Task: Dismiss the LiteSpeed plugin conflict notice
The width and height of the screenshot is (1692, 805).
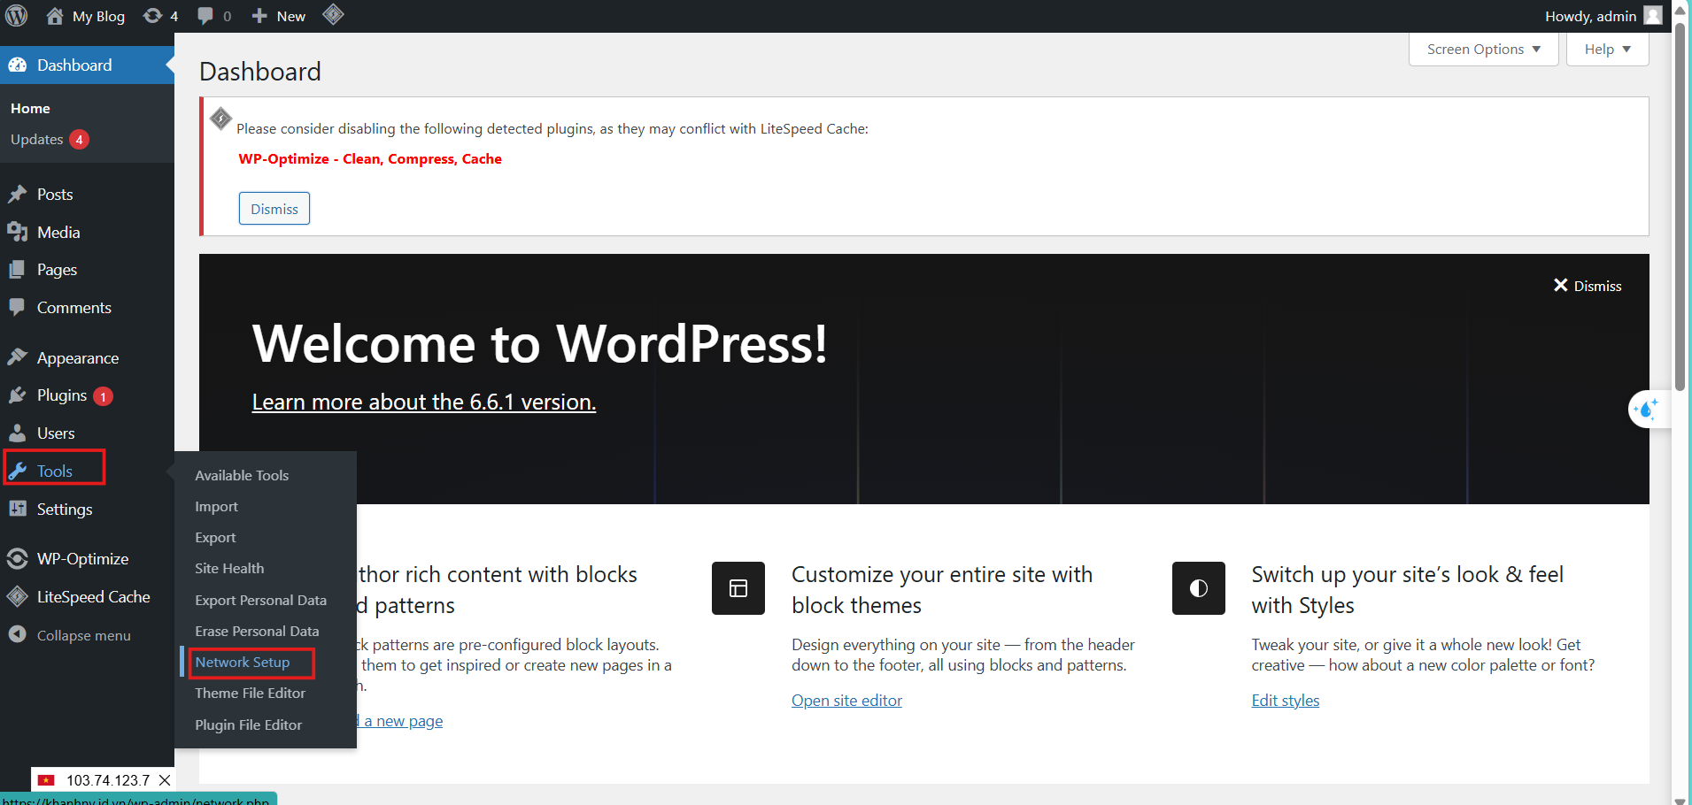Action: click(x=274, y=209)
